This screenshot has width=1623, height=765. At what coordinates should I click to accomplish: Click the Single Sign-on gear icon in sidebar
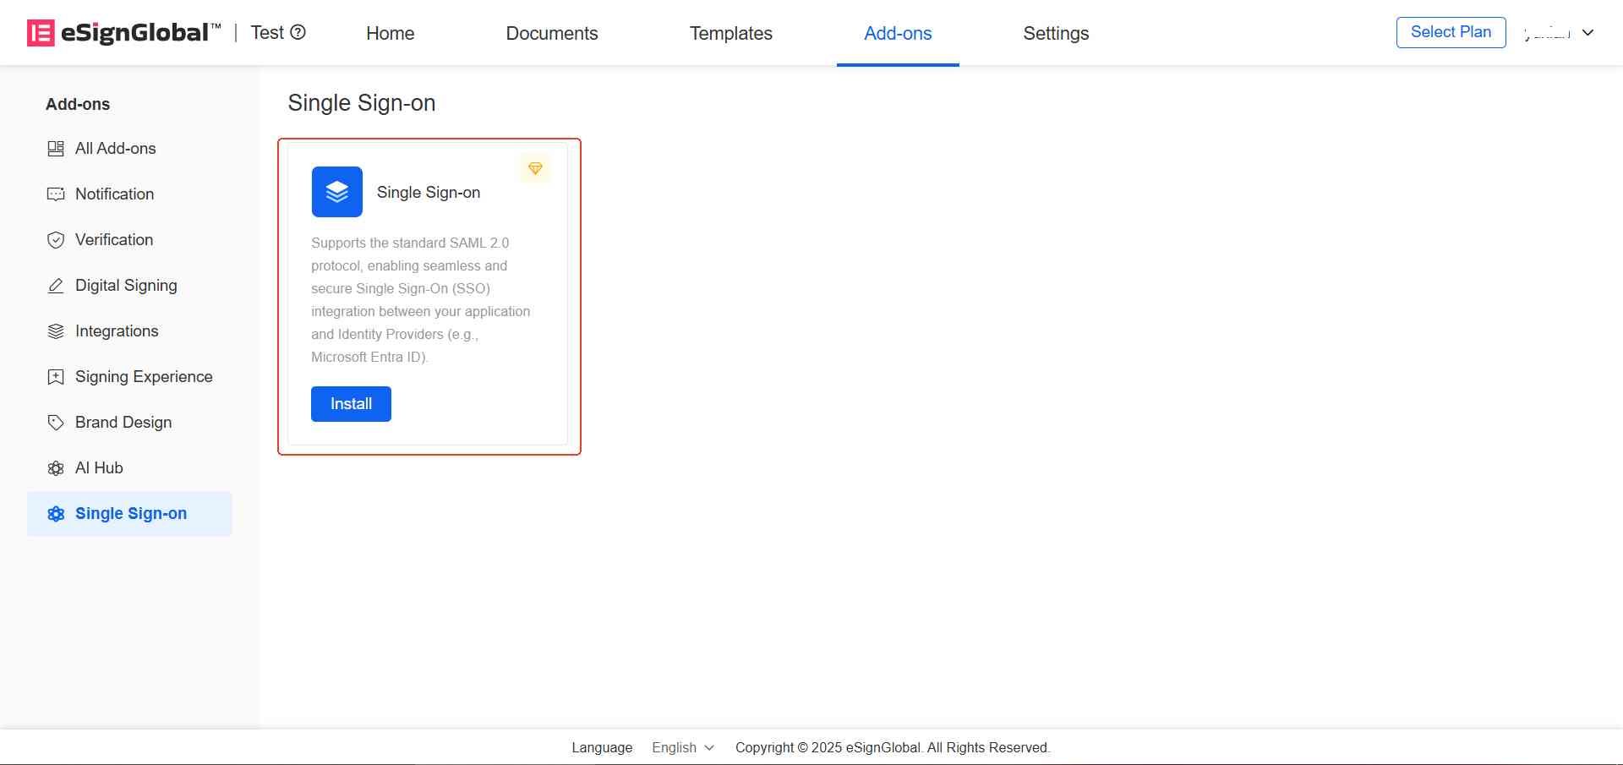pos(56,514)
